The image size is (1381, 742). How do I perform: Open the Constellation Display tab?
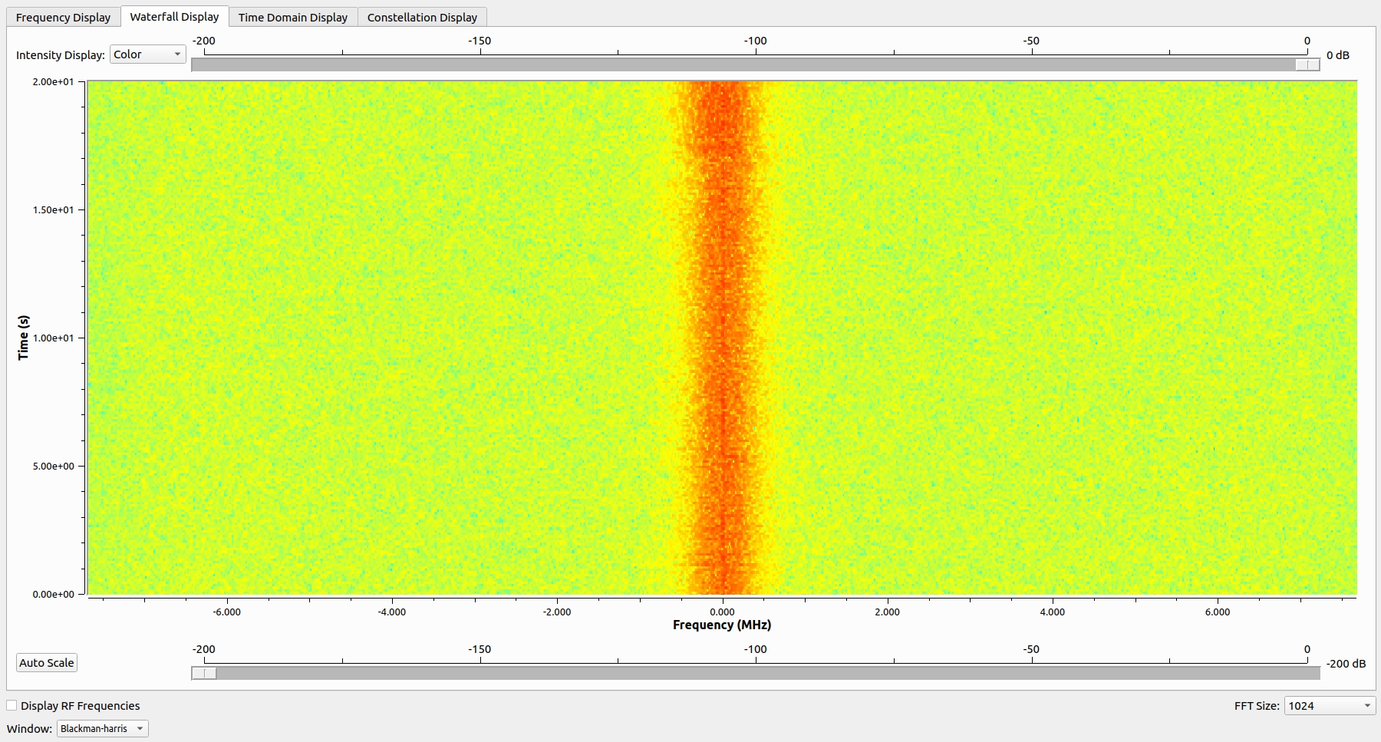[x=422, y=17]
